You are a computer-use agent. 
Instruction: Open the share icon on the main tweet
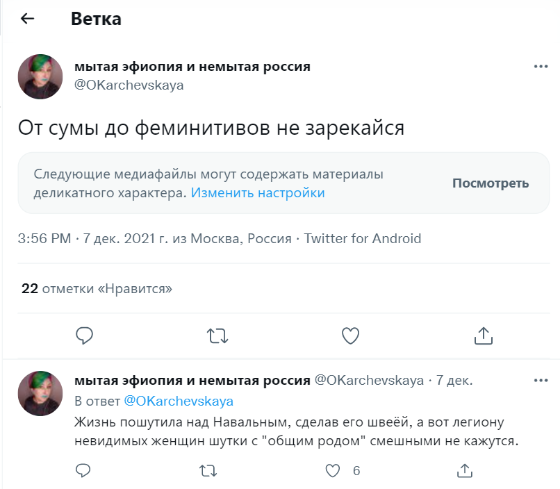[x=483, y=335]
